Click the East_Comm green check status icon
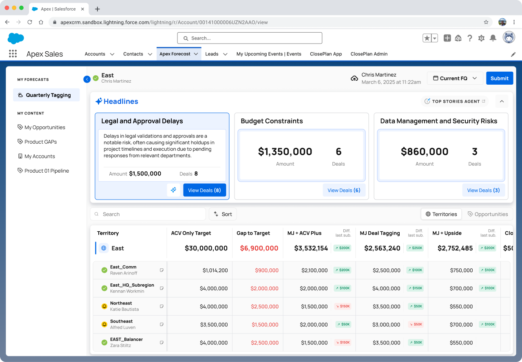Viewport: 522px width, 362px height. point(104,270)
